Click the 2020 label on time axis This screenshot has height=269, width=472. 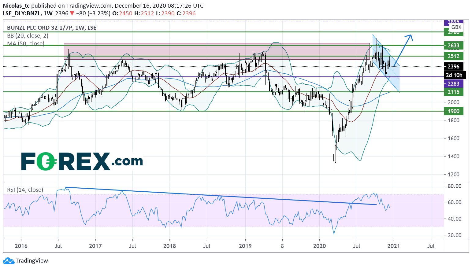pos(319,246)
